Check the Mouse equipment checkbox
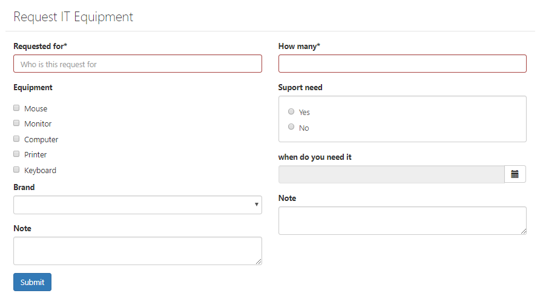 click(16, 108)
